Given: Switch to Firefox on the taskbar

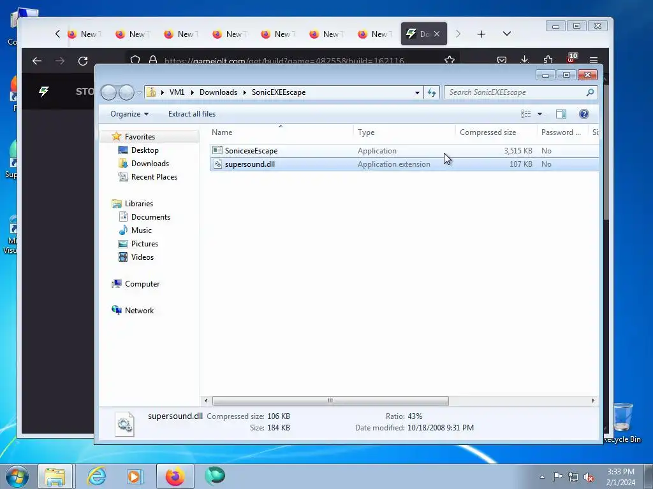Looking at the screenshot, I should pos(175,476).
